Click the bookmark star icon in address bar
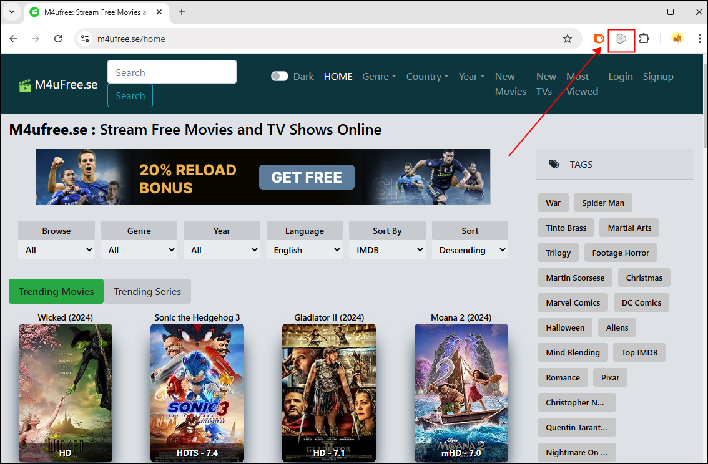Viewport: 708px width, 464px height. [568, 39]
